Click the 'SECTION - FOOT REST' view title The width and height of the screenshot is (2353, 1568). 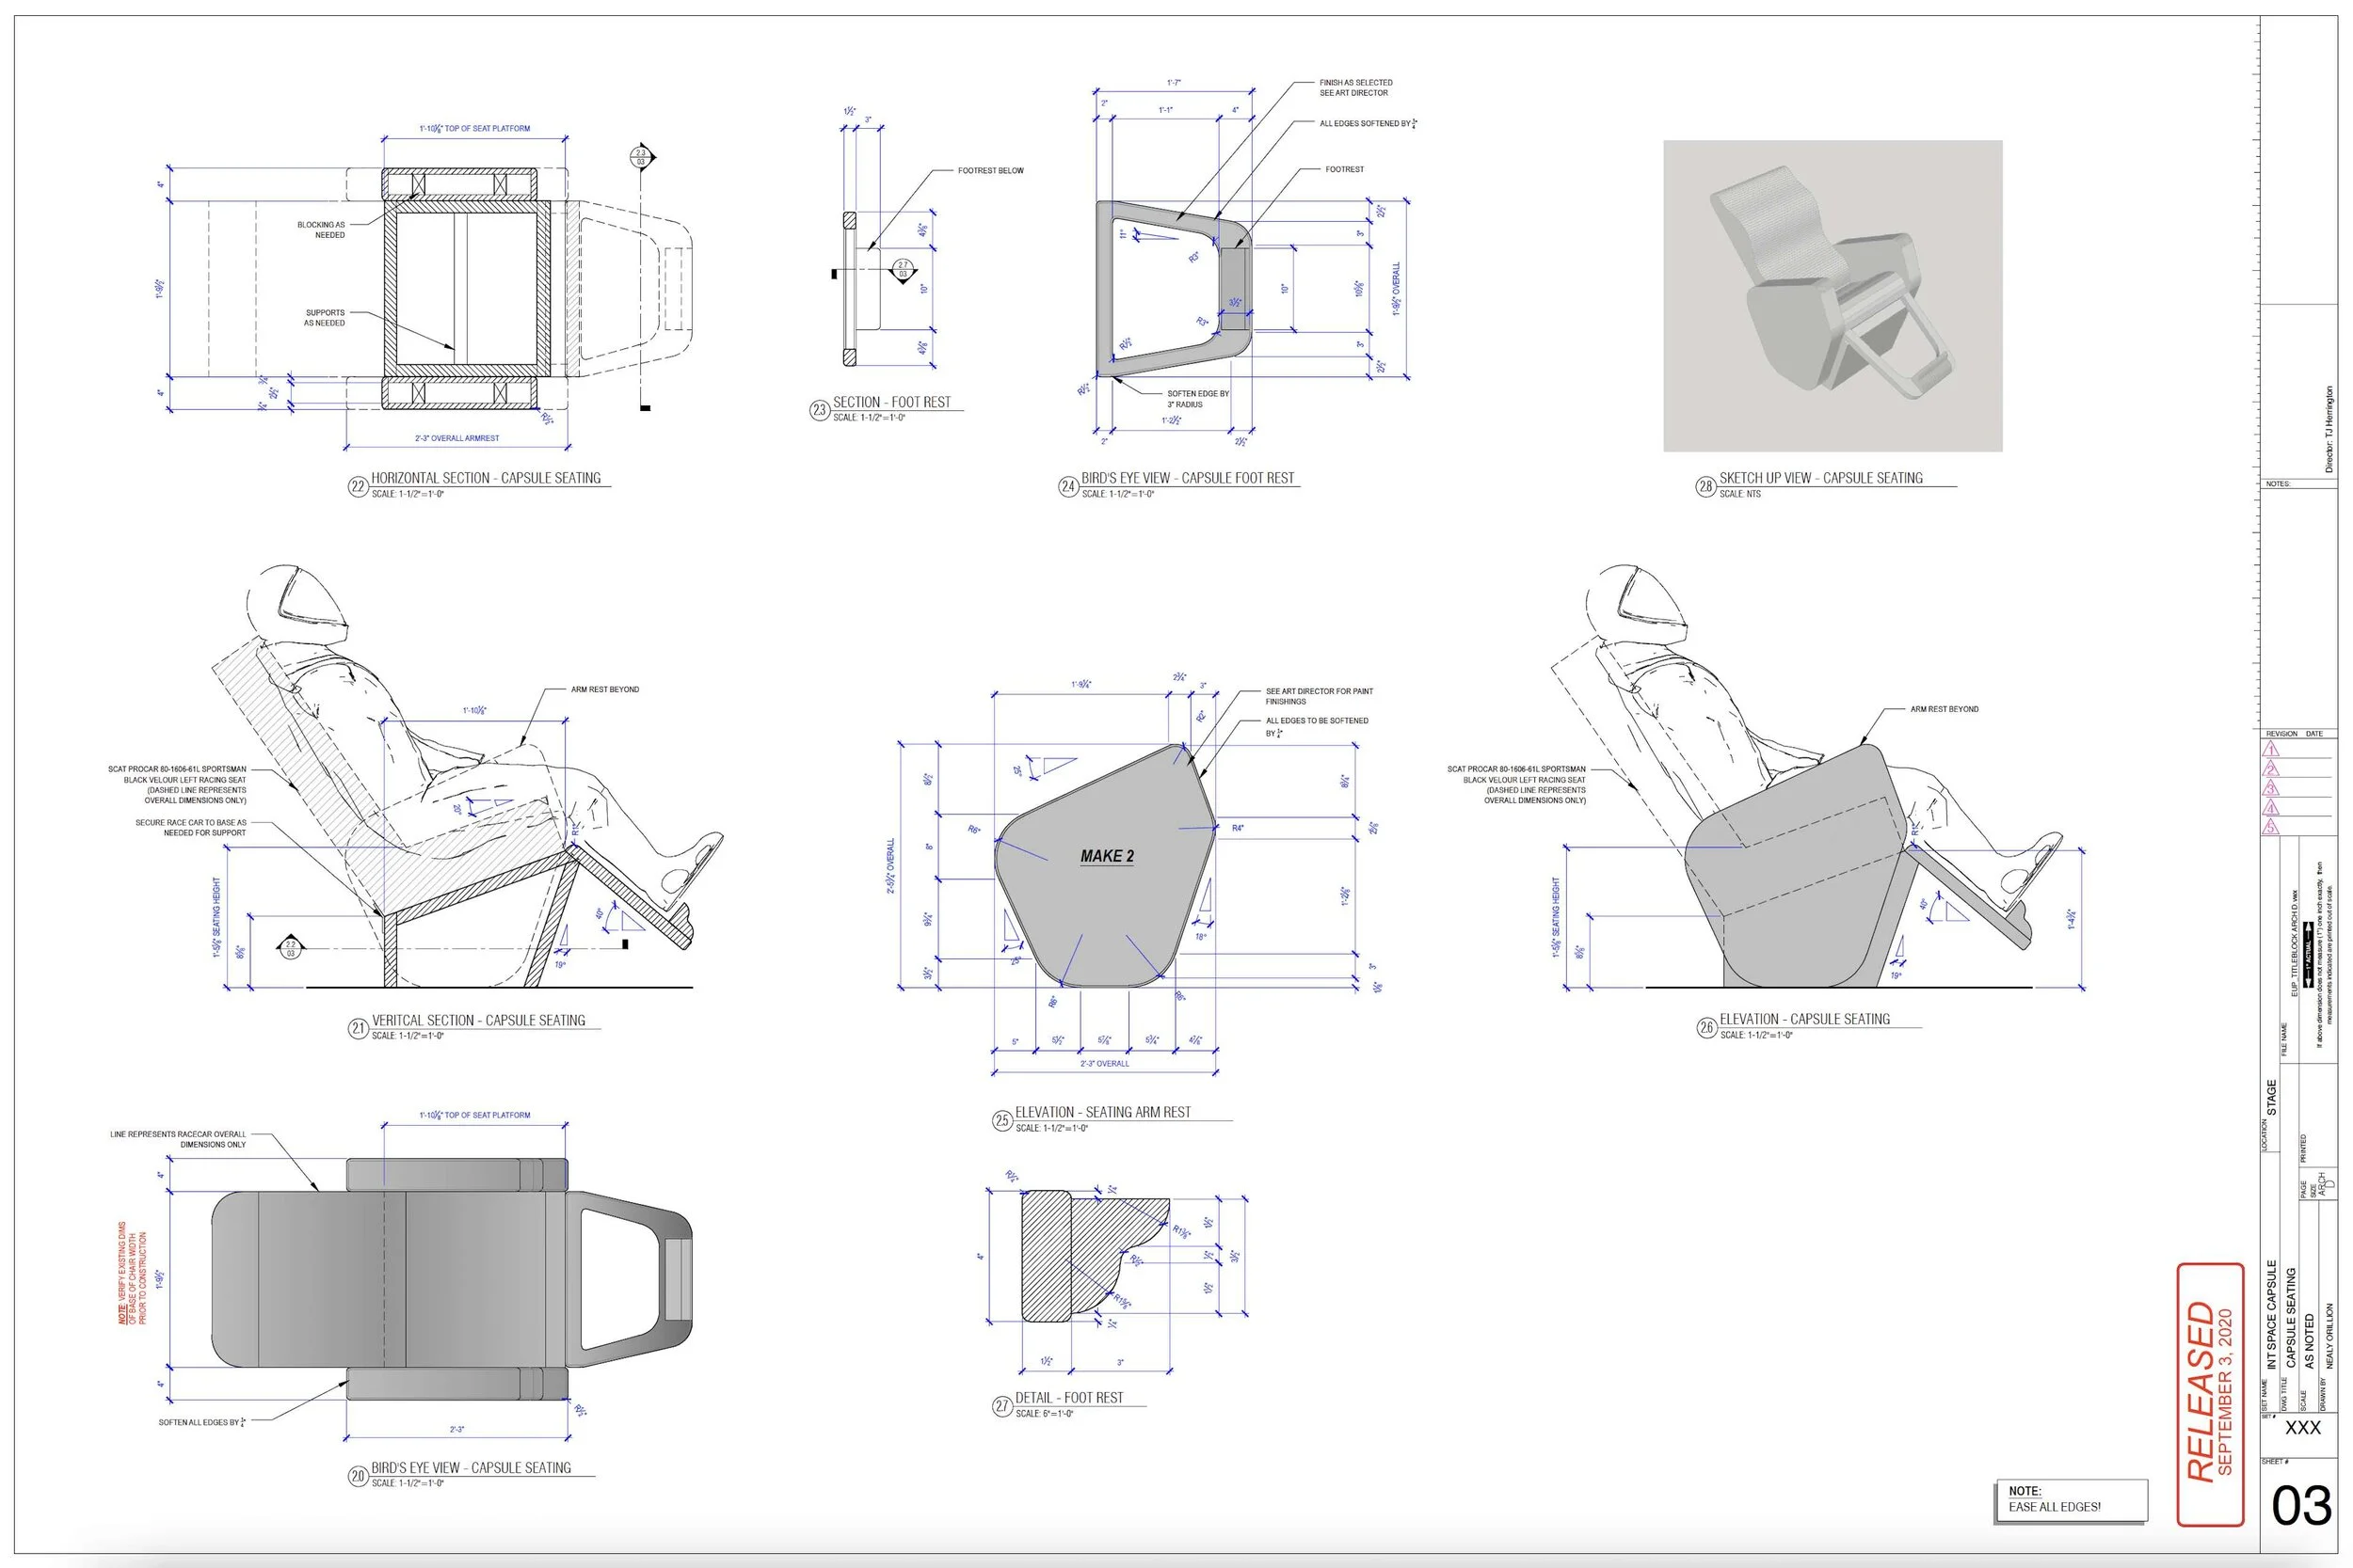pyautogui.click(x=891, y=402)
